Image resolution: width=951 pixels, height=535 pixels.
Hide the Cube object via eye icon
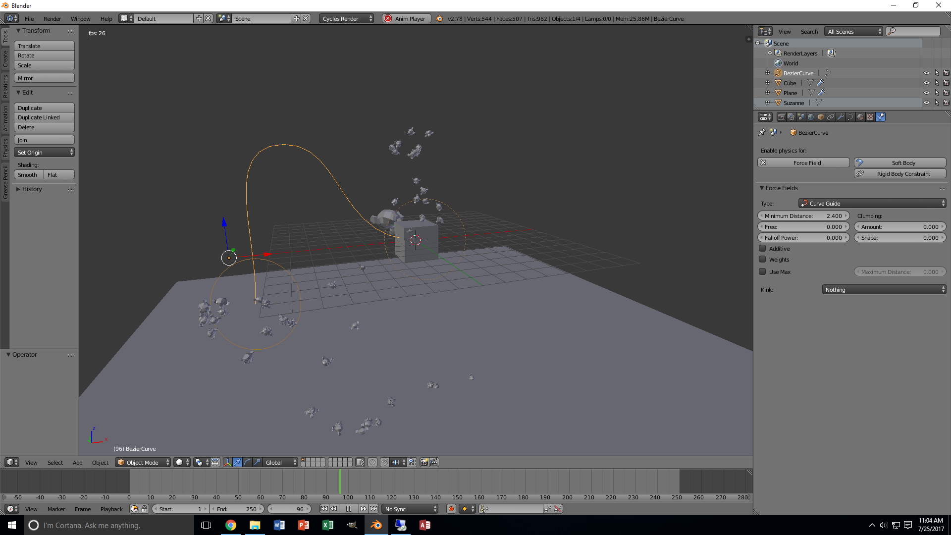click(926, 83)
